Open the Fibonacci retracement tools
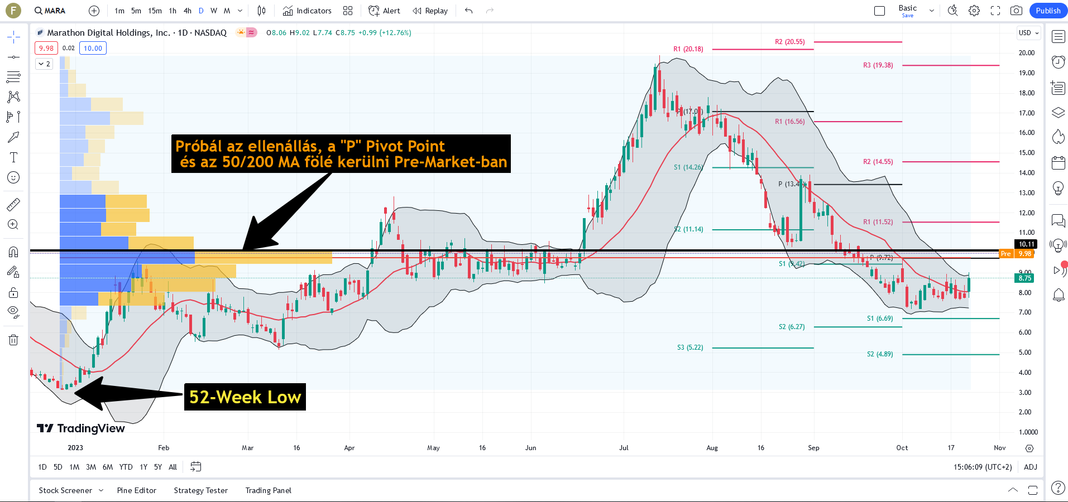This screenshot has height=502, width=1068. (x=13, y=76)
